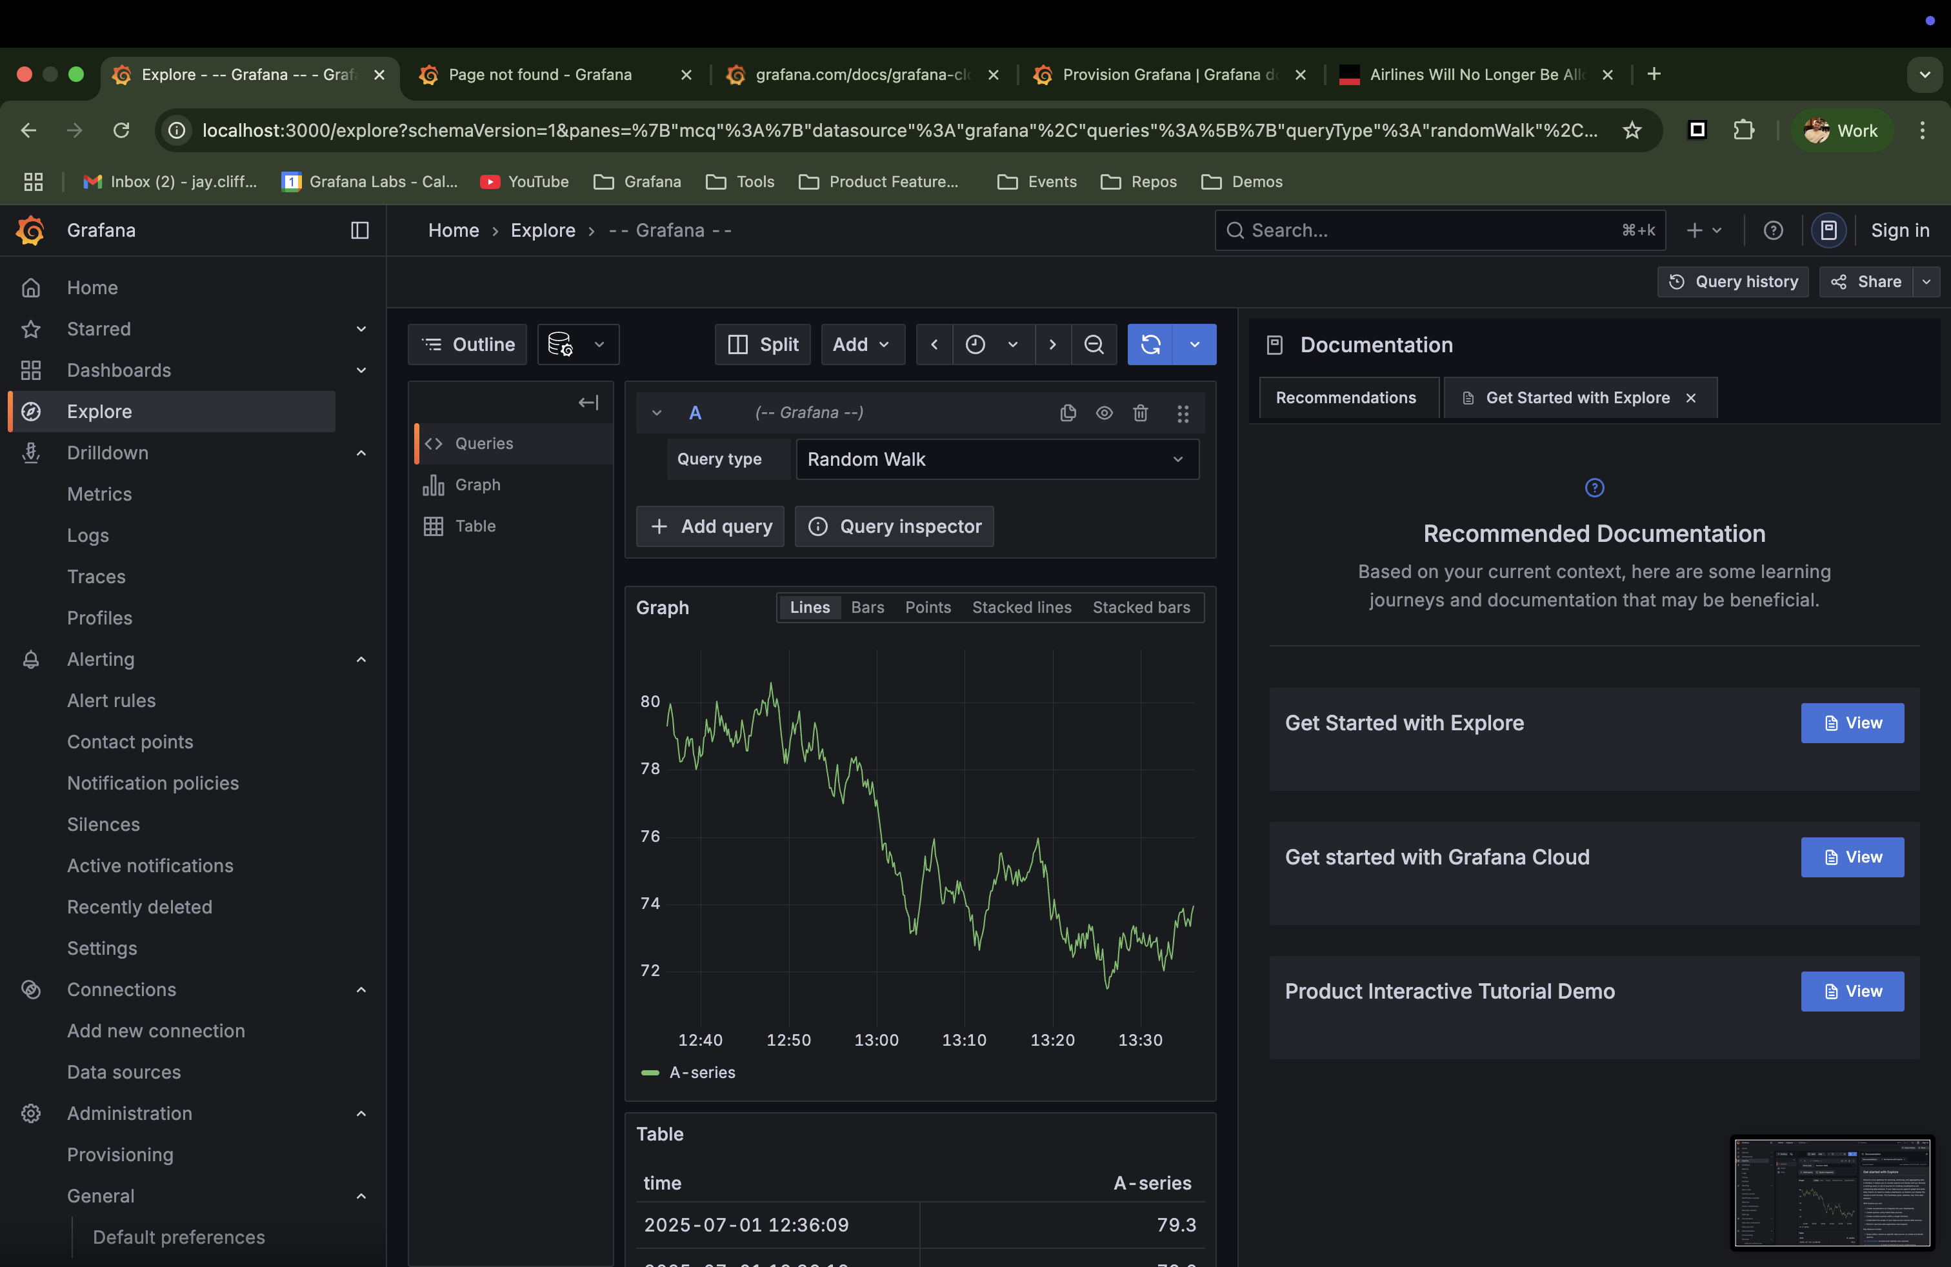Image resolution: width=1951 pixels, height=1267 pixels.
Task: Open the Share options dropdown arrow
Action: [x=1926, y=281]
